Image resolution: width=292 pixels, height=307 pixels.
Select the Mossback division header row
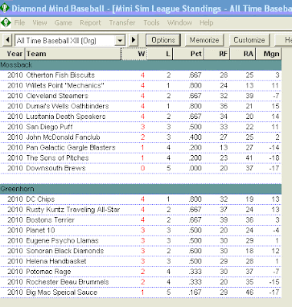(141, 65)
